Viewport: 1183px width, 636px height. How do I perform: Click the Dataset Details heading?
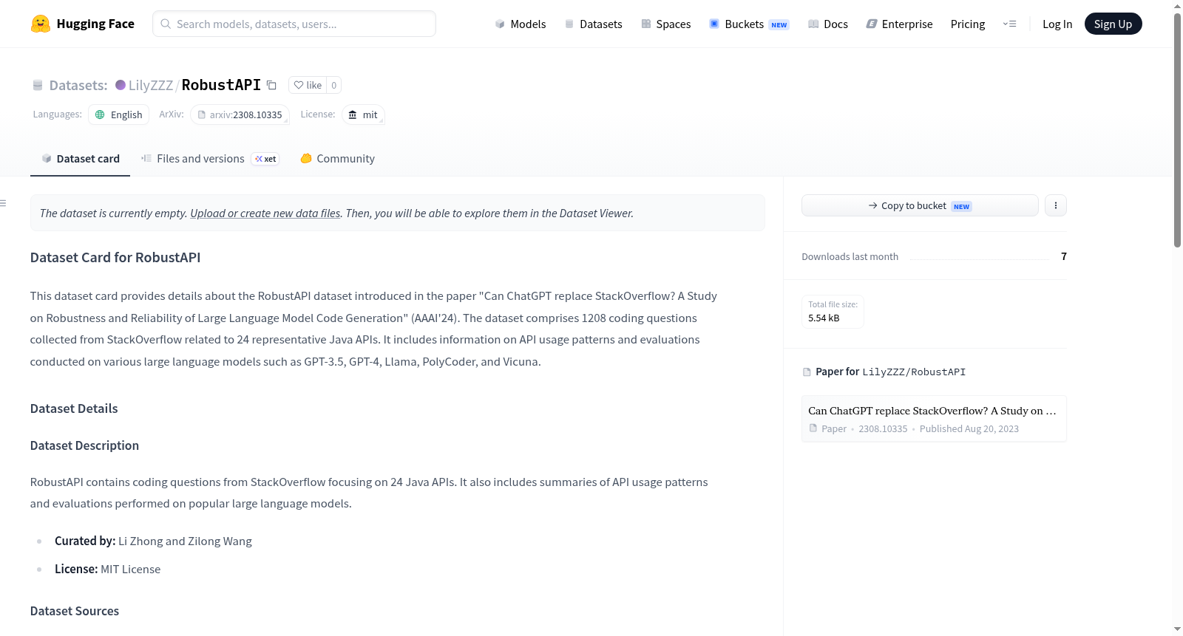74,408
